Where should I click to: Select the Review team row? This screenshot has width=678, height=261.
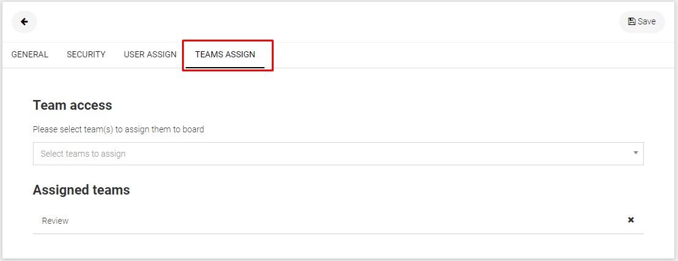(x=338, y=221)
